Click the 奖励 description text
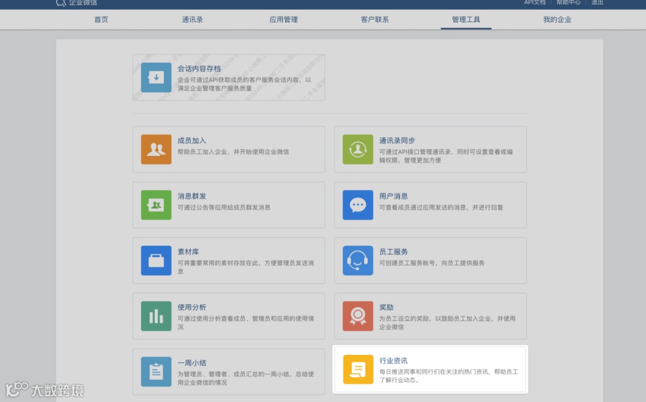646x402 pixels. 447,323
